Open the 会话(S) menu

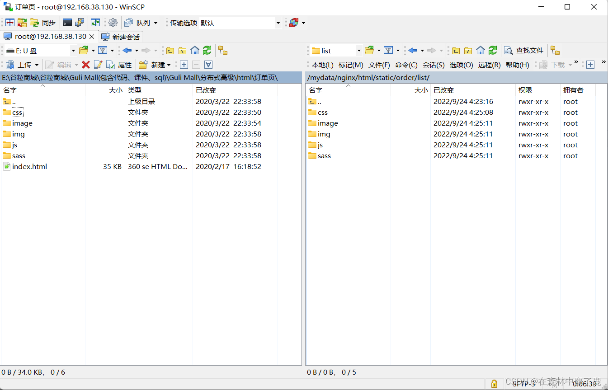434,65
